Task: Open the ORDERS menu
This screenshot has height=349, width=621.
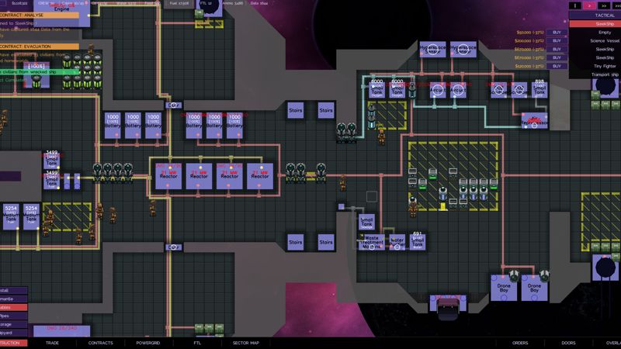Action: [x=520, y=343]
